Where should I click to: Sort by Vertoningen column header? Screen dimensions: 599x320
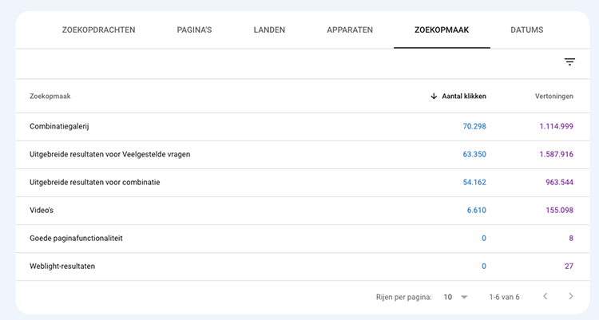[553, 97]
